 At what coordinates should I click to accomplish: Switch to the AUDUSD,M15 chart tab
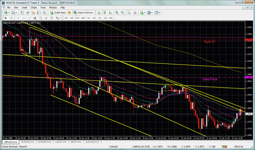coord(92,142)
